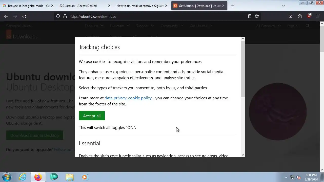This screenshot has width=324, height=182.
Task: Click the disabled forward arrow button
Action: pos(15,16)
